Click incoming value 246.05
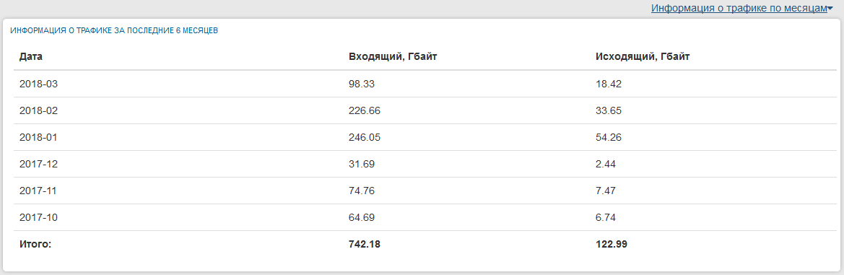 (365, 137)
